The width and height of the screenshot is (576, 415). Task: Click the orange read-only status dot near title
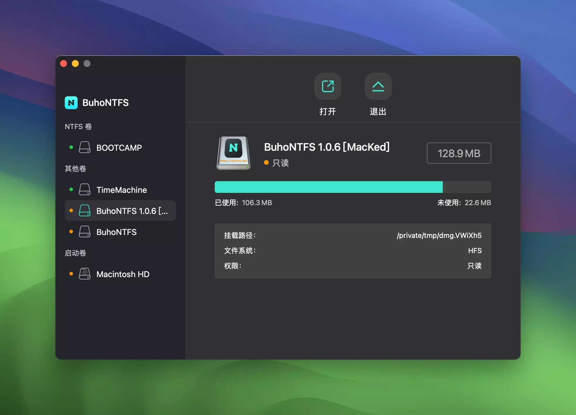coord(266,162)
